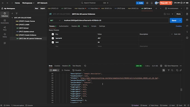Viewport: 190px width, 107px height.
Task: Switch to the Authorization tab
Action: [x=64, y=26]
